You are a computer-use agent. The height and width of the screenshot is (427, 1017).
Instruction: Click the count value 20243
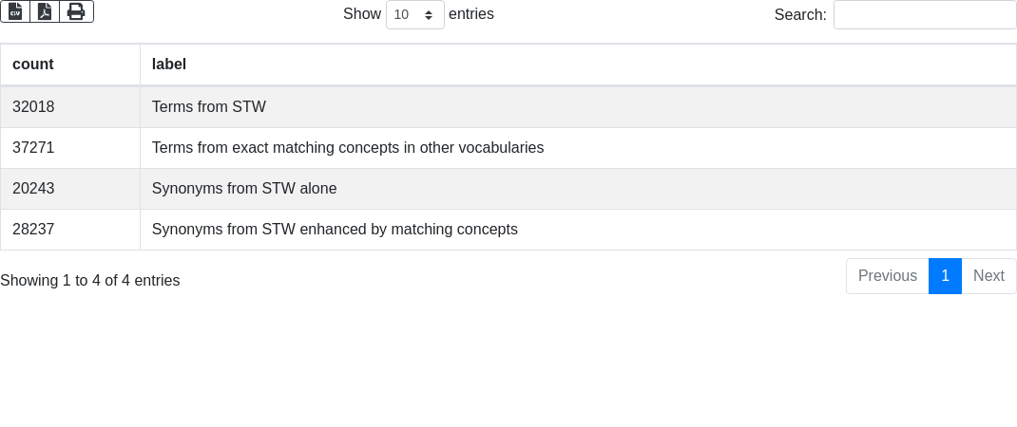(x=33, y=189)
